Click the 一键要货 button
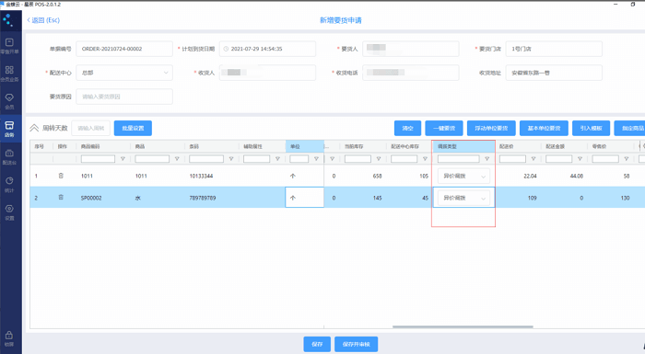 tap(444, 128)
